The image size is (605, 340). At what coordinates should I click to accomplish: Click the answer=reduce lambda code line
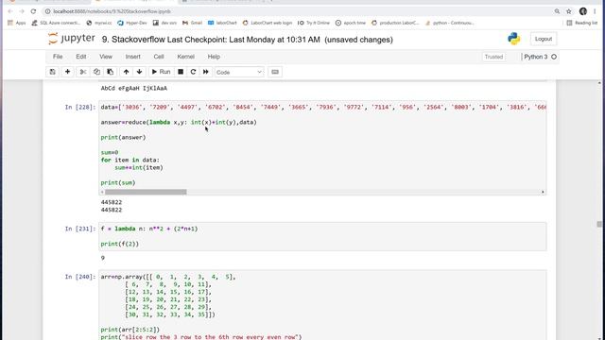coord(179,122)
